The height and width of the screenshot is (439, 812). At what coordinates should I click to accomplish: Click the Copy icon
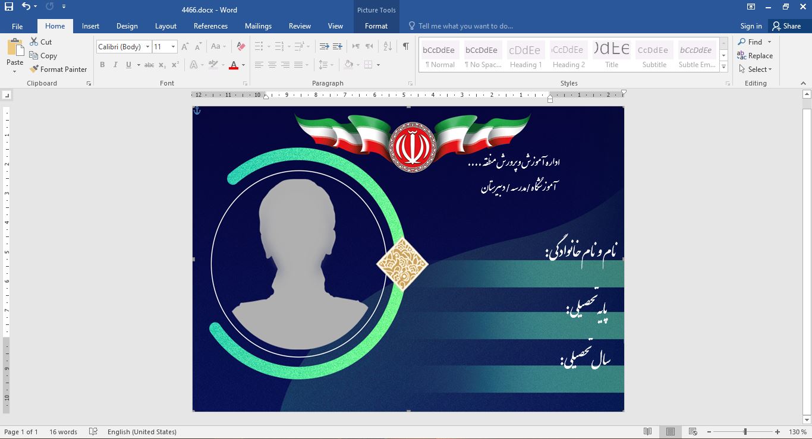[x=34, y=55]
